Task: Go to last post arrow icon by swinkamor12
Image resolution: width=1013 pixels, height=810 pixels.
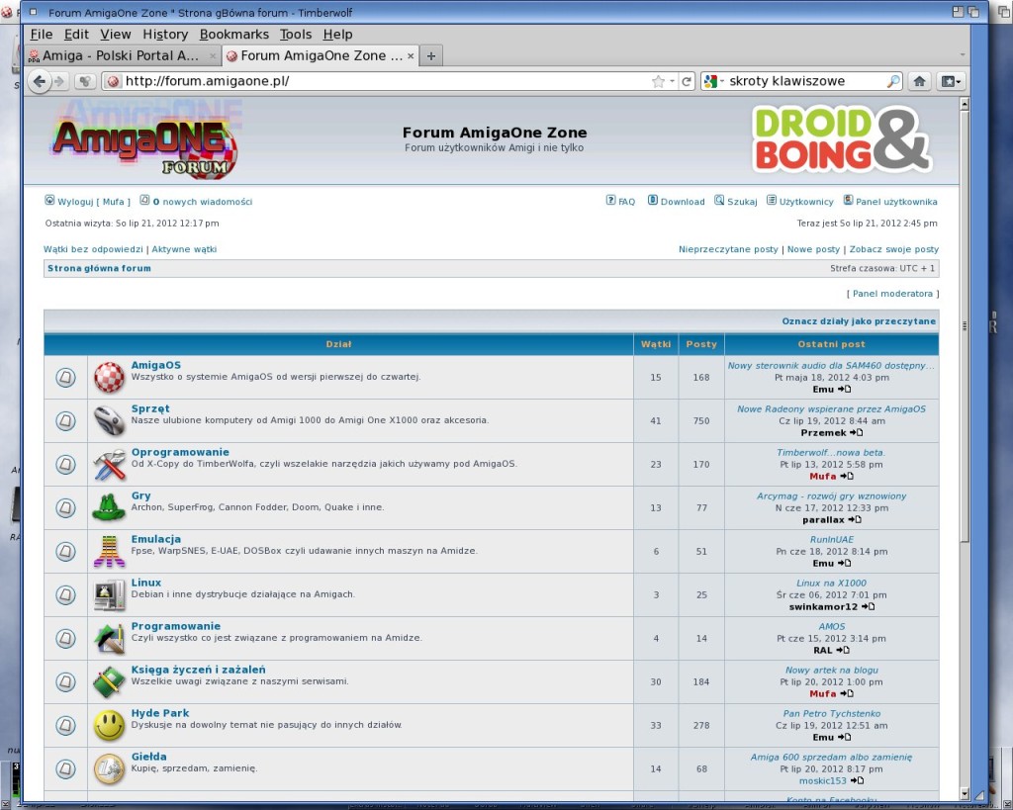Action: [x=868, y=606]
